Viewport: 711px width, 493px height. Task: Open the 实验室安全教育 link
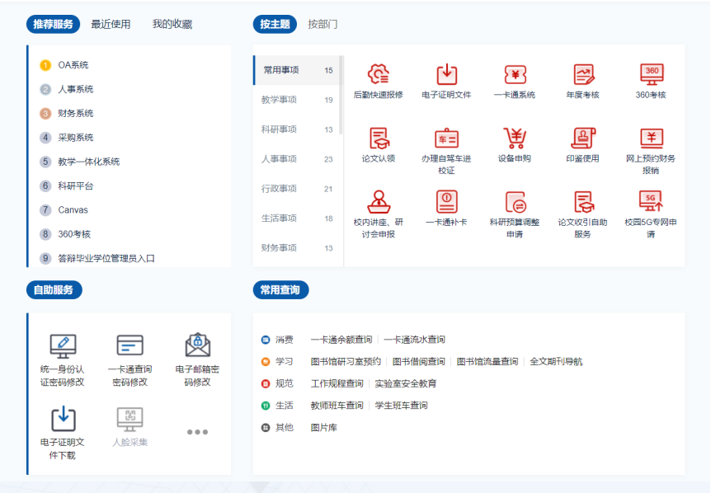(406, 383)
